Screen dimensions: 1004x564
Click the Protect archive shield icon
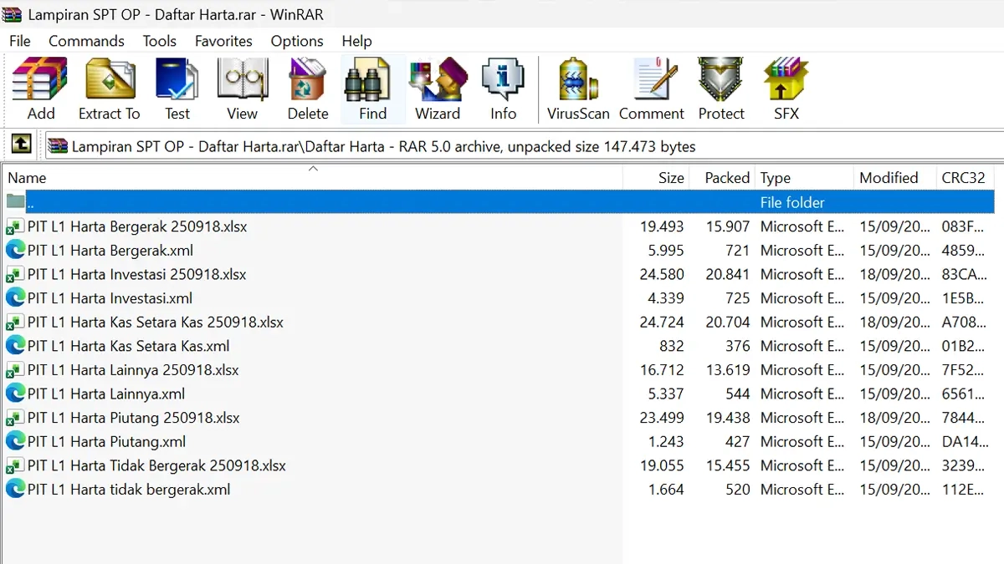coord(720,89)
